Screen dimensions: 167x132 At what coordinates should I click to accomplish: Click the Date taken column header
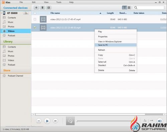point(139,13)
